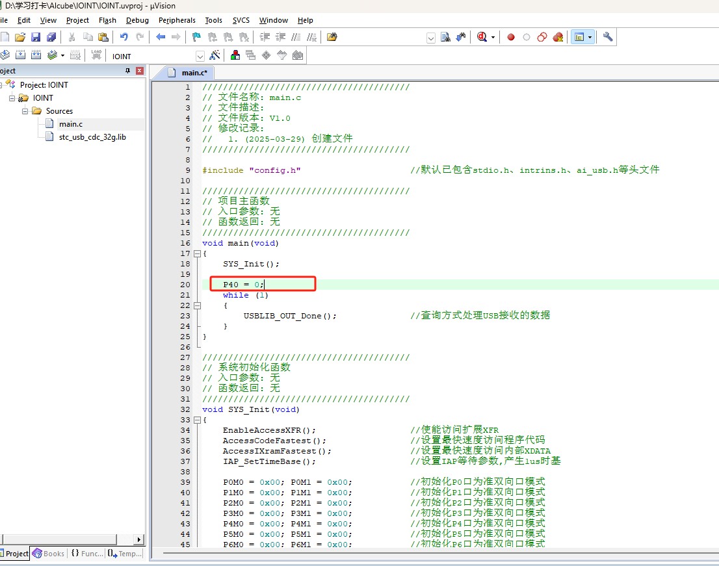719x566 pixels.
Task: Click the Find icon with document
Action: tap(445, 37)
